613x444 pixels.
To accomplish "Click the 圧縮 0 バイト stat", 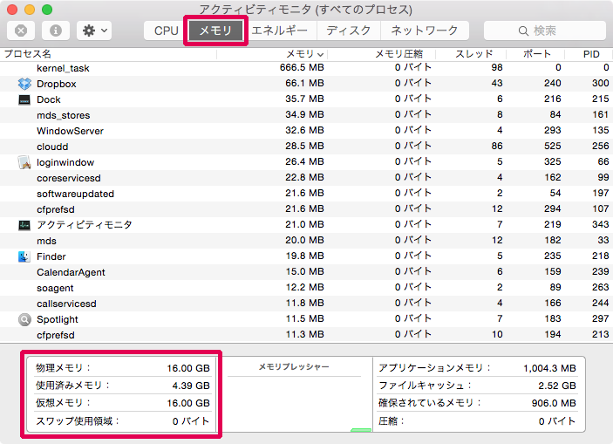I will click(x=477, y=421).
